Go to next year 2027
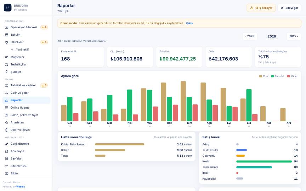 pos(294,36)
